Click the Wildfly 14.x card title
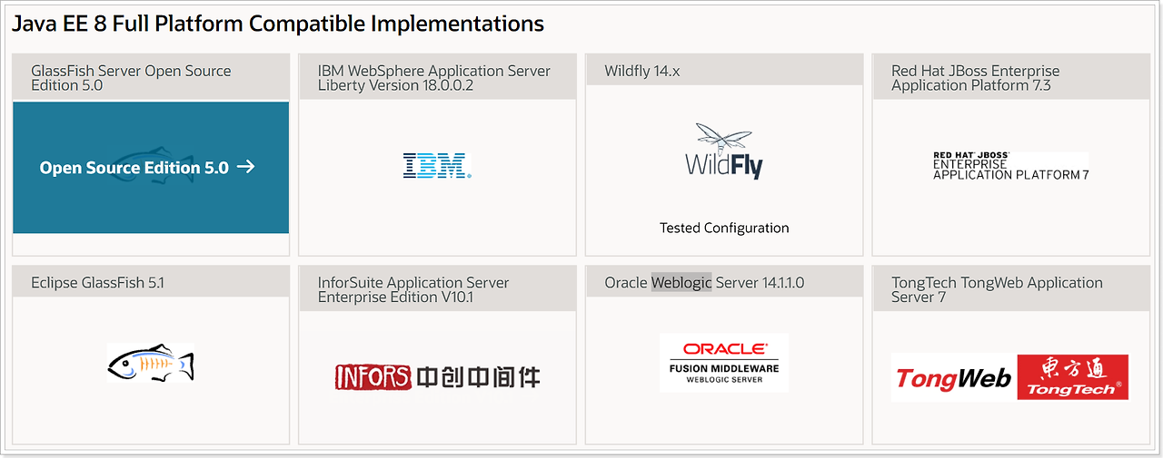 (x=642, y=71)
